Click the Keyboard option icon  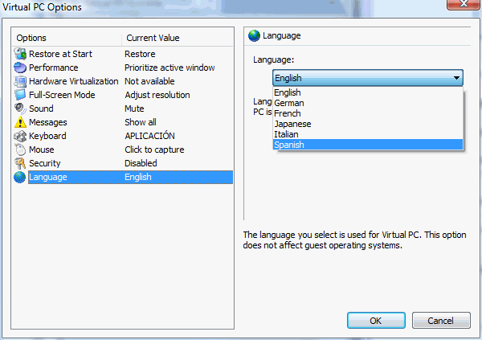(x=20, y=136)
